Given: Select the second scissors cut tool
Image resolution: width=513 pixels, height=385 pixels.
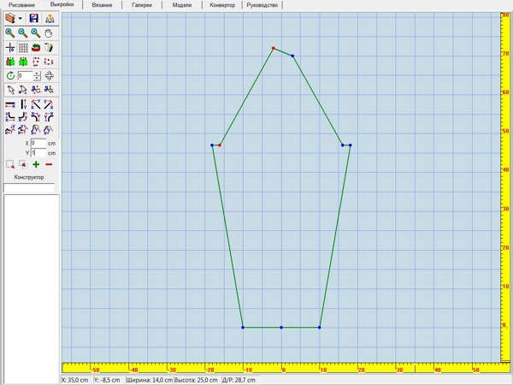Looking at the screenshot, I should (x=49, y=89).
